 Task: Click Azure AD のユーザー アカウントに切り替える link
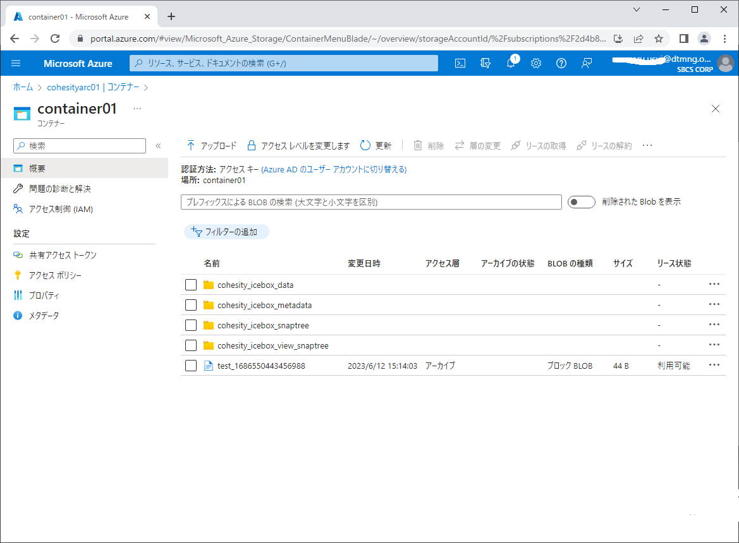tap(334, 169)
